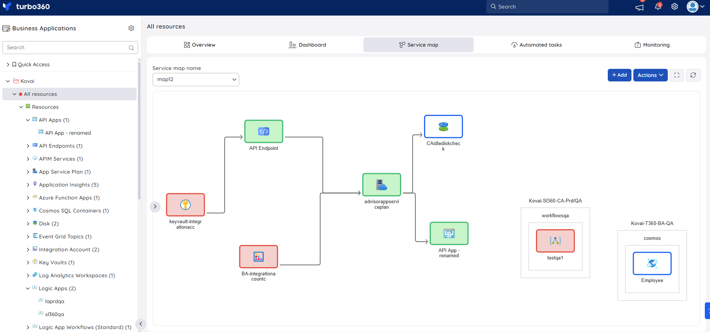Viewport: 710px width, 332px height.
Task: Expand the Key Vaults group
Action: [x=28, y=262]
